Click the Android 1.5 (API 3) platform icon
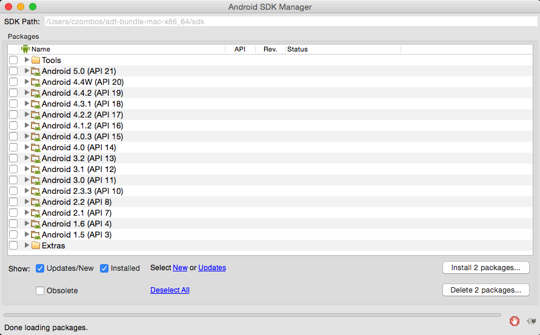 click(x=36, y=235)
